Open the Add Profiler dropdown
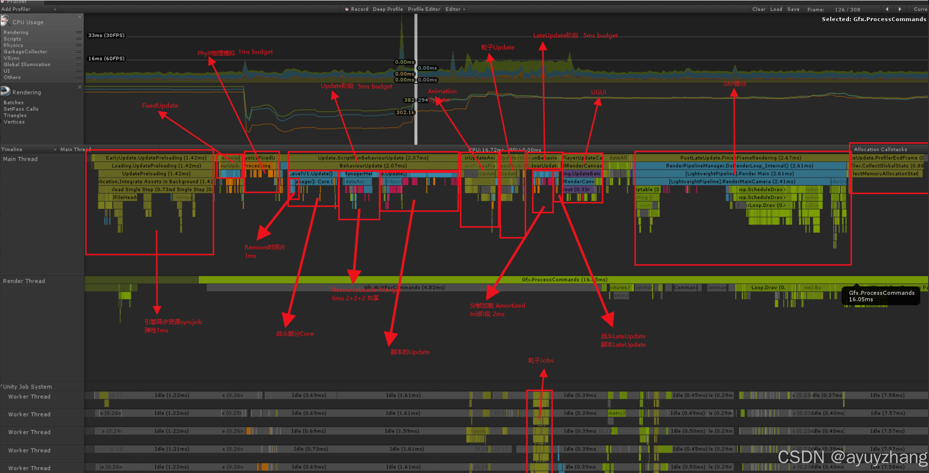This screenshot has width=929, height=473. coord(29,9)
